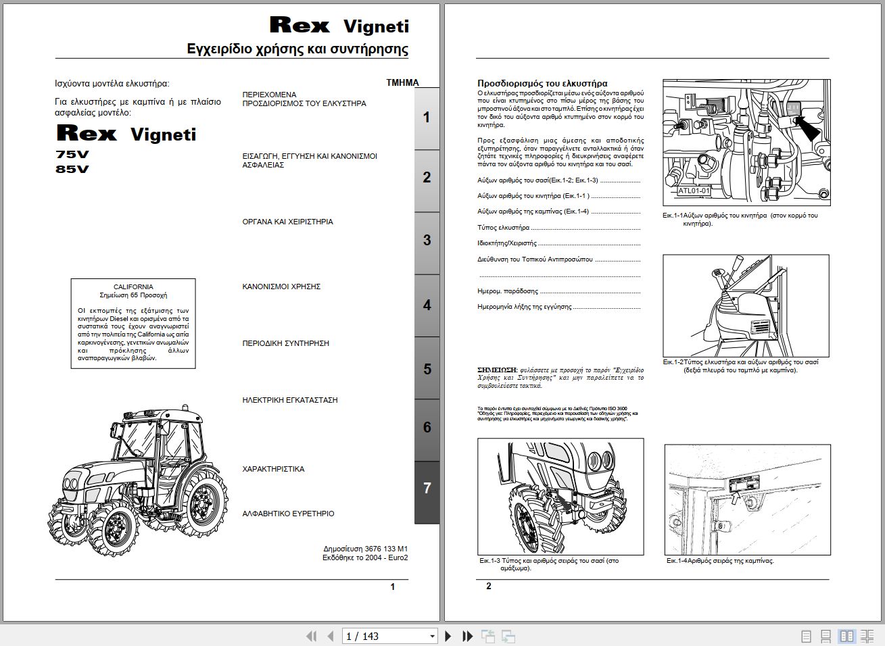Screen dimensions: 885x646
Task: Go to the previous page
Action: pos(331,636)
